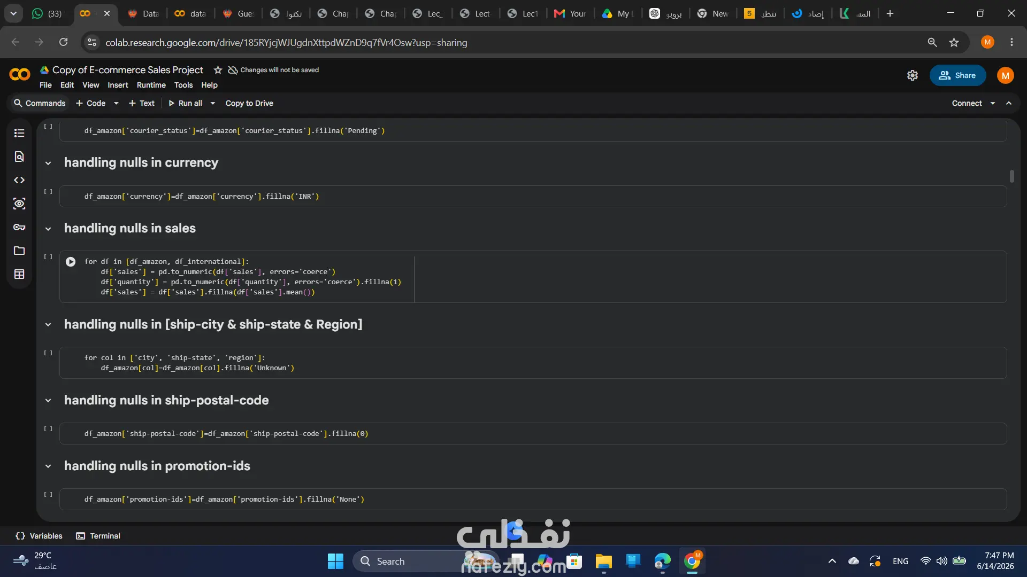Click Copy to Drive

(x=249, y=103)
